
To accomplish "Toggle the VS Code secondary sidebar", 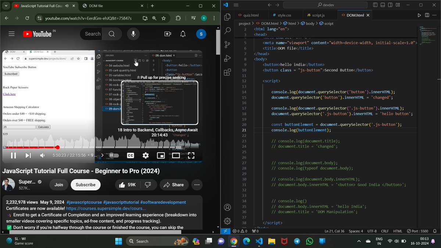I will pos(390,5).
